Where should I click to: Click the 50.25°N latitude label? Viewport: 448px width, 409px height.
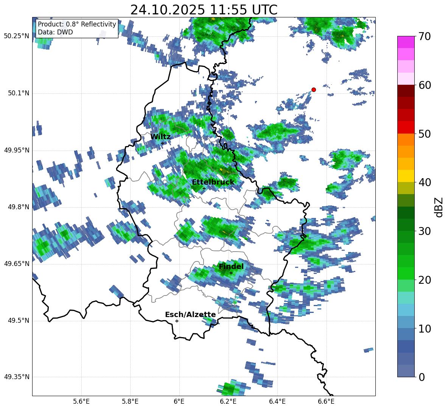tap(17, 36)
